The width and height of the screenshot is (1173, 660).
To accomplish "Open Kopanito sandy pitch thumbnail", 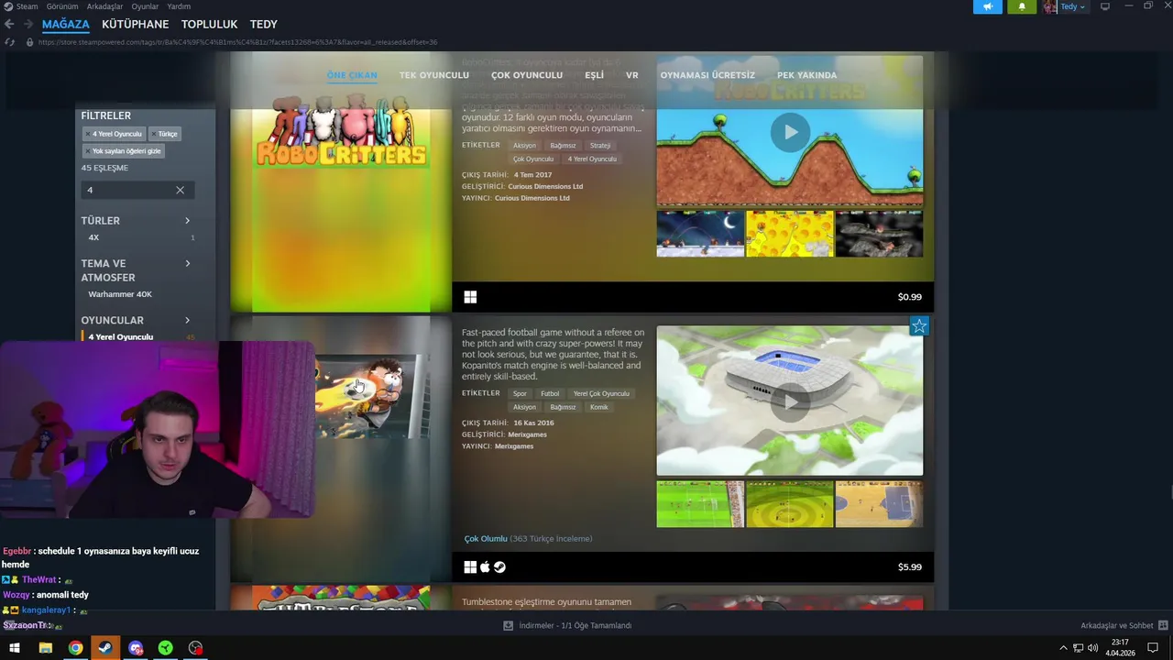I will 879,503.
